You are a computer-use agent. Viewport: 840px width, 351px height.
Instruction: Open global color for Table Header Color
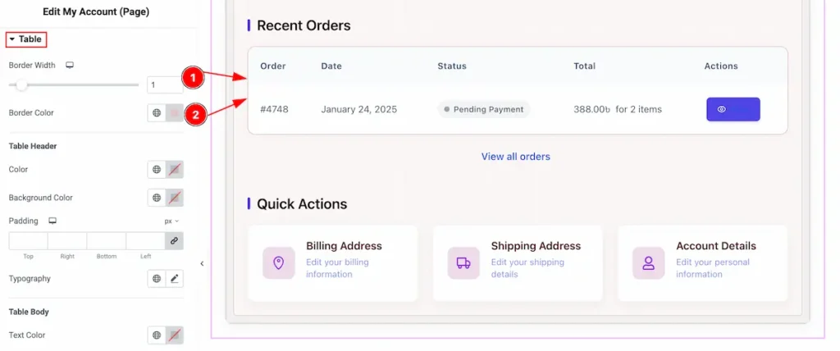(x=156, y=170)
